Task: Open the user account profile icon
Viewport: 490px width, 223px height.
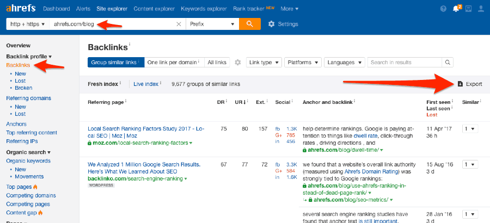Action: click(481, 9)
